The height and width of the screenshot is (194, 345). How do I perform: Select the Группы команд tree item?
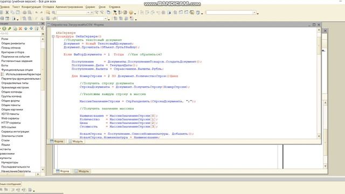point(11,96)
